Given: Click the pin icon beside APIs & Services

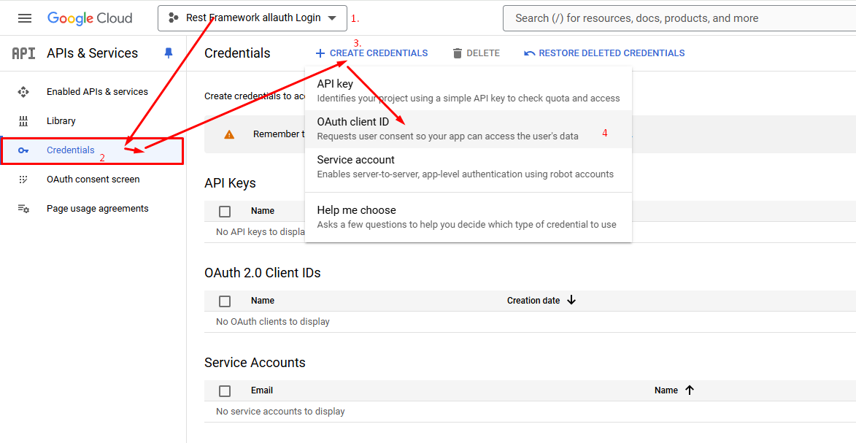Looking at the screenshot, I should [169, 53].
